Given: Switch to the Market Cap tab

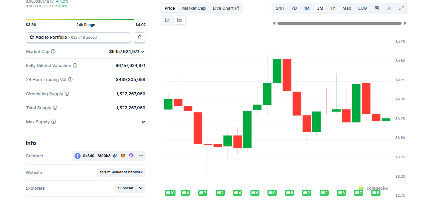Looking at the screenshot, I should click(x=194, y=8).
